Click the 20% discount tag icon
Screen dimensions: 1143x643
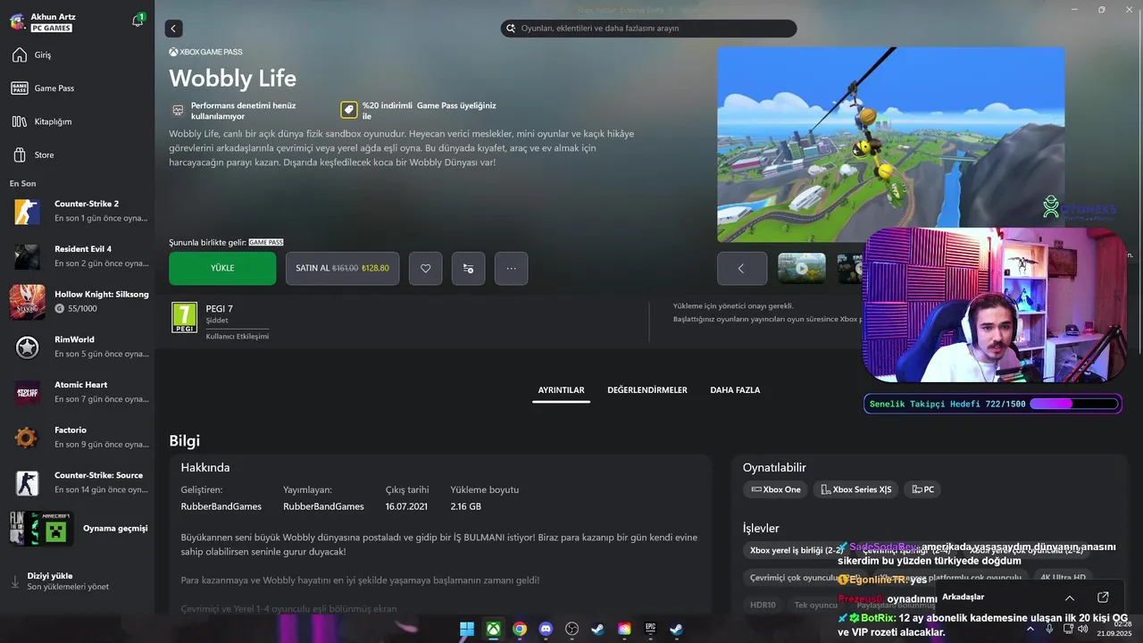pos(349,110)
